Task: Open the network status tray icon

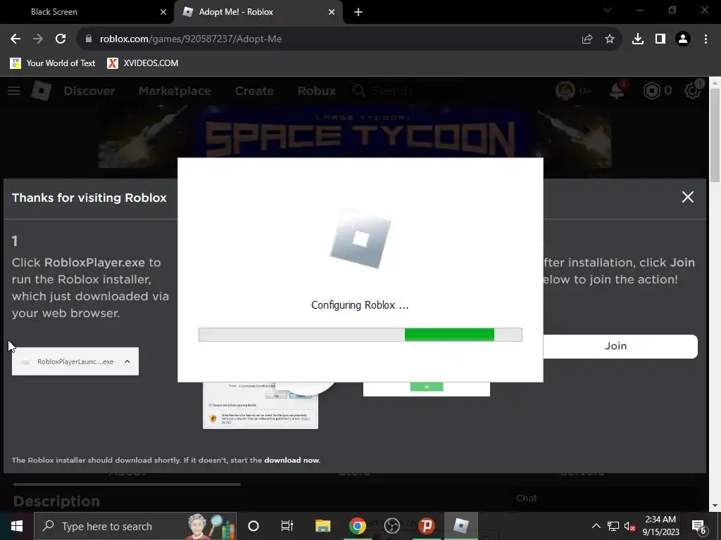Action: pos(613,526)
